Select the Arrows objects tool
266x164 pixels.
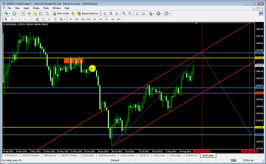(x=61, y=19)
